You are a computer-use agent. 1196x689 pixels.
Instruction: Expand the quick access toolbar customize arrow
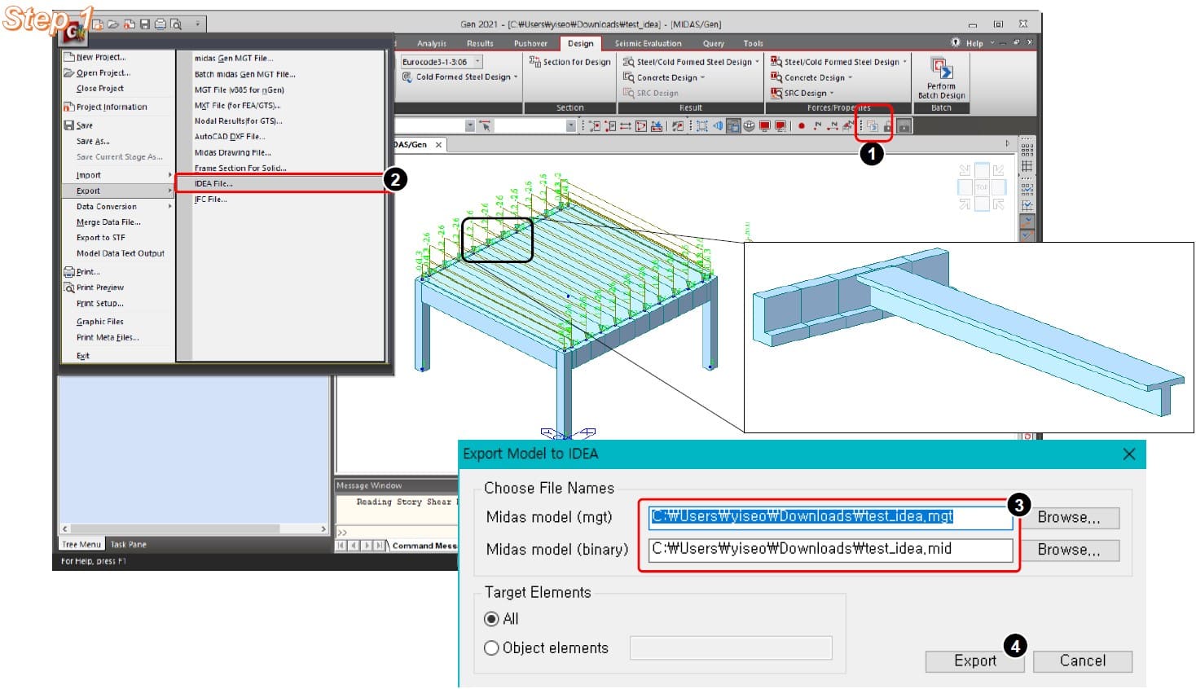(197, 24)
